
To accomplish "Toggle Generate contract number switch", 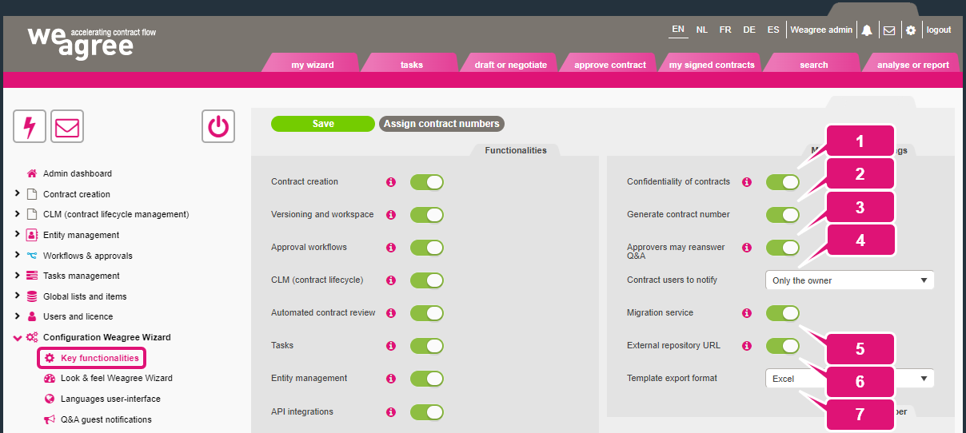I will tap(783, 215).
